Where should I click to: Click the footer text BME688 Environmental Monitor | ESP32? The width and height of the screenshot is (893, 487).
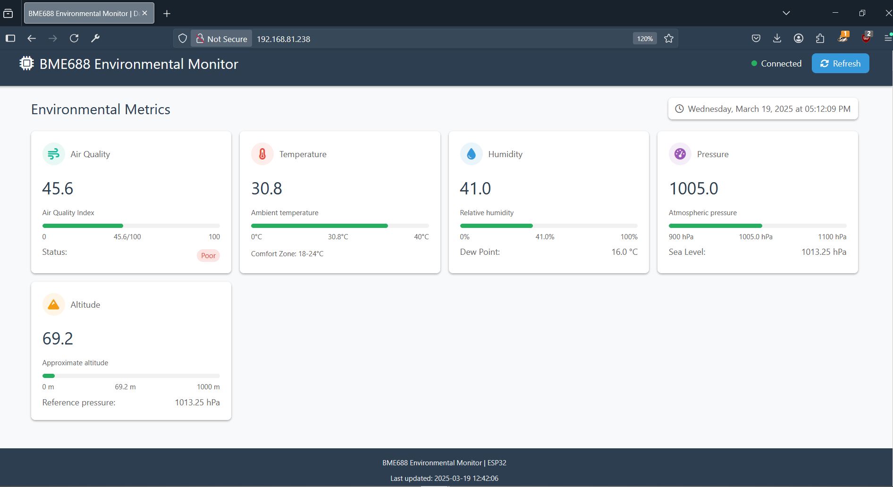coord(444,463)
